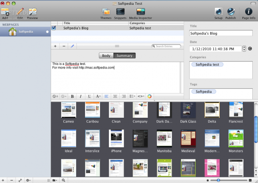Switch to the Summary tab
258x183 pixels.
(x=125, y=56)
